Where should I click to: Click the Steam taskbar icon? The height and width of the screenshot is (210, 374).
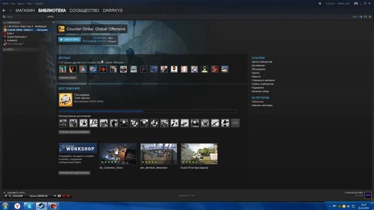click(x=41, y=206)
